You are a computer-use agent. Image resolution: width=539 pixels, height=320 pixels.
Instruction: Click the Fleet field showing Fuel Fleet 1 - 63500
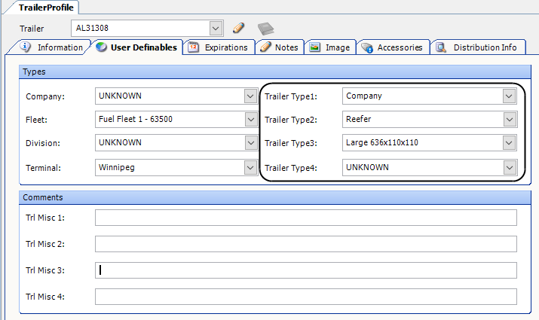[176, 120]
